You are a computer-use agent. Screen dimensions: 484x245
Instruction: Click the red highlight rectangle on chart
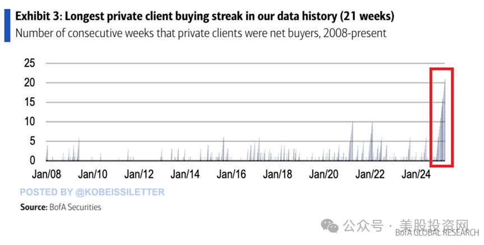coord(442,117)
